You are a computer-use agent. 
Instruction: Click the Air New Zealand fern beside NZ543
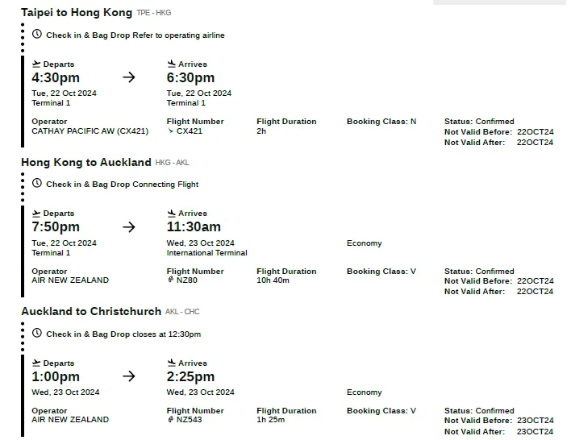pos(170,420)
